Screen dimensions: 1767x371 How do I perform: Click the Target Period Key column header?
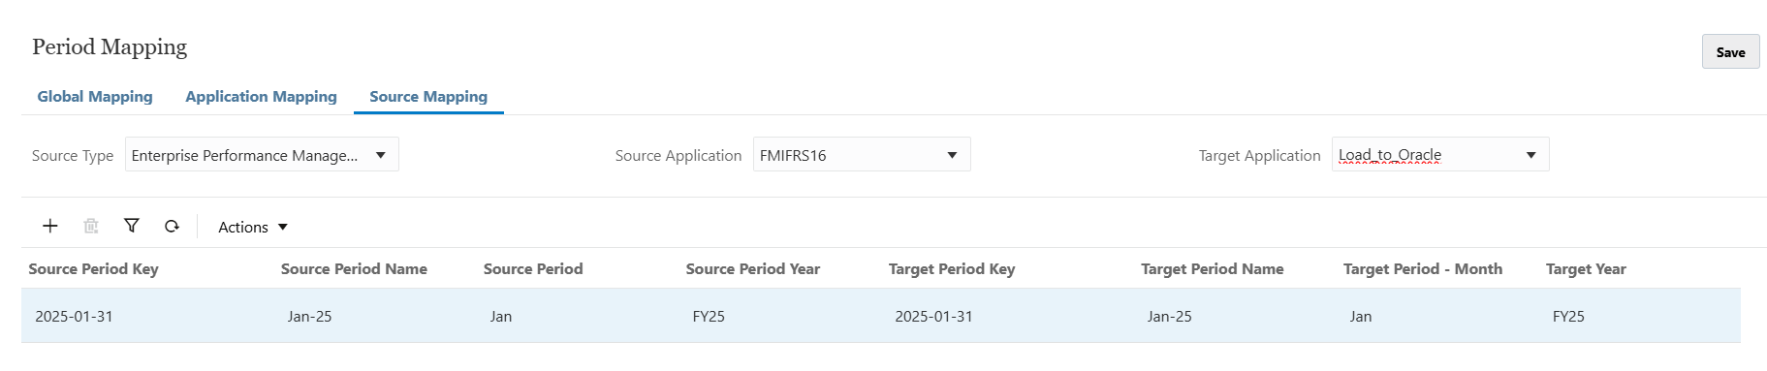coord(952,268)
